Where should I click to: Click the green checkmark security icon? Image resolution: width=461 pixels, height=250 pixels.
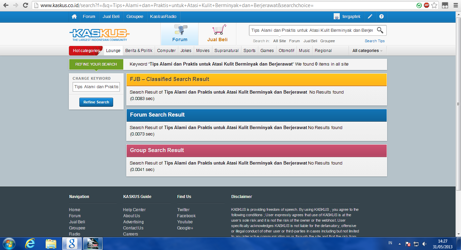(419, 5)
